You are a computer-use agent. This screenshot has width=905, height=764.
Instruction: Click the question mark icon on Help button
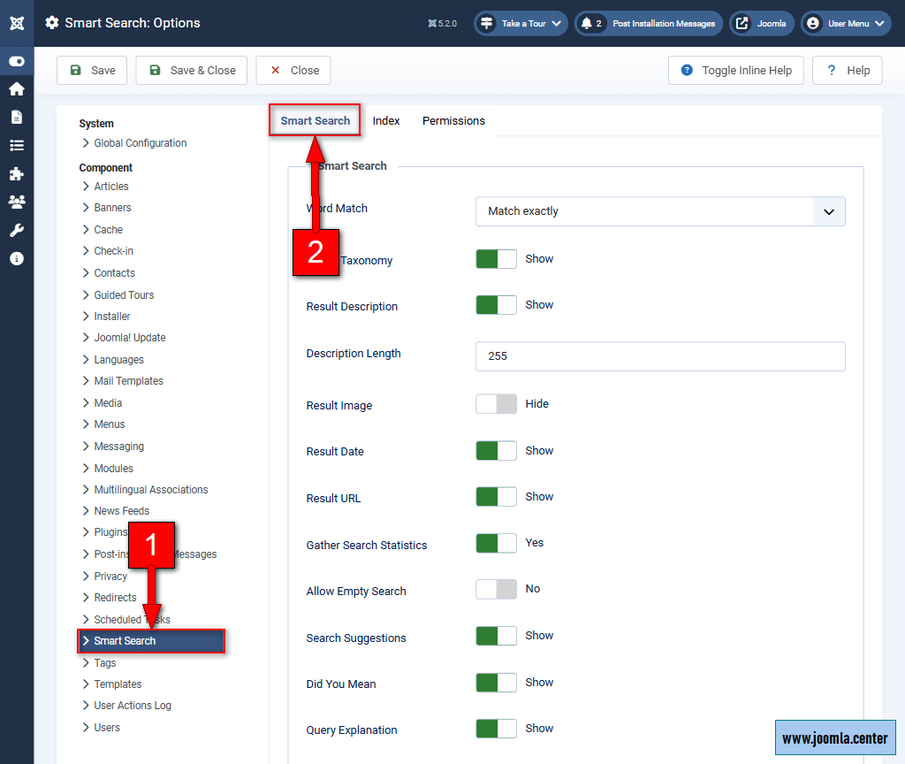pos(831,70)
